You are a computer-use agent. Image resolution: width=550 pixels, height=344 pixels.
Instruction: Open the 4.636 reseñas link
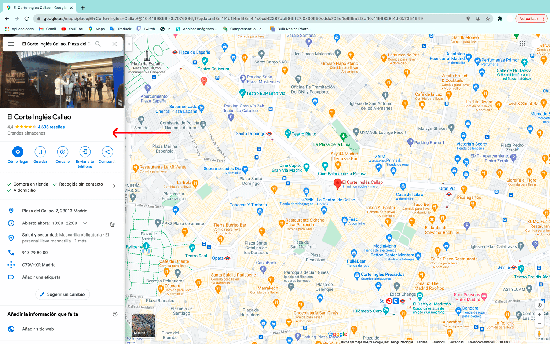click(x=51, y=127)
